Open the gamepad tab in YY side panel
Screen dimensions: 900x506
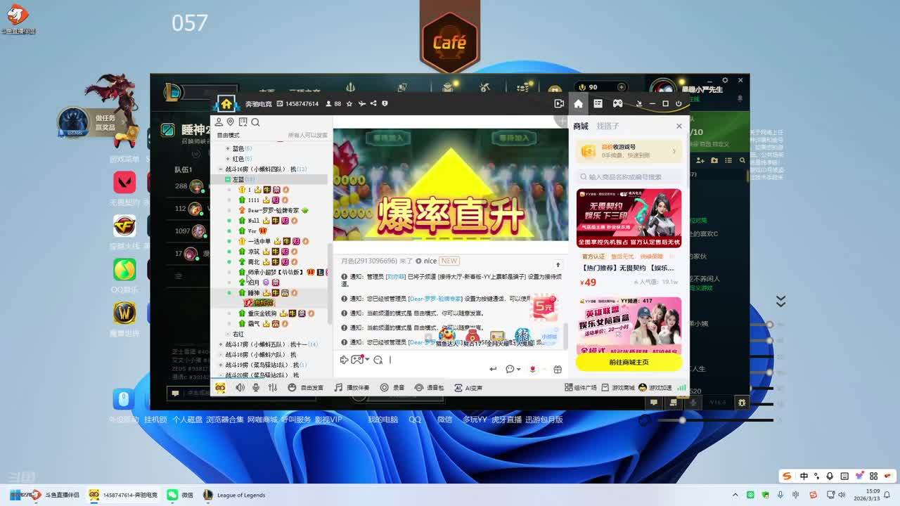click(x=617, y=104)
